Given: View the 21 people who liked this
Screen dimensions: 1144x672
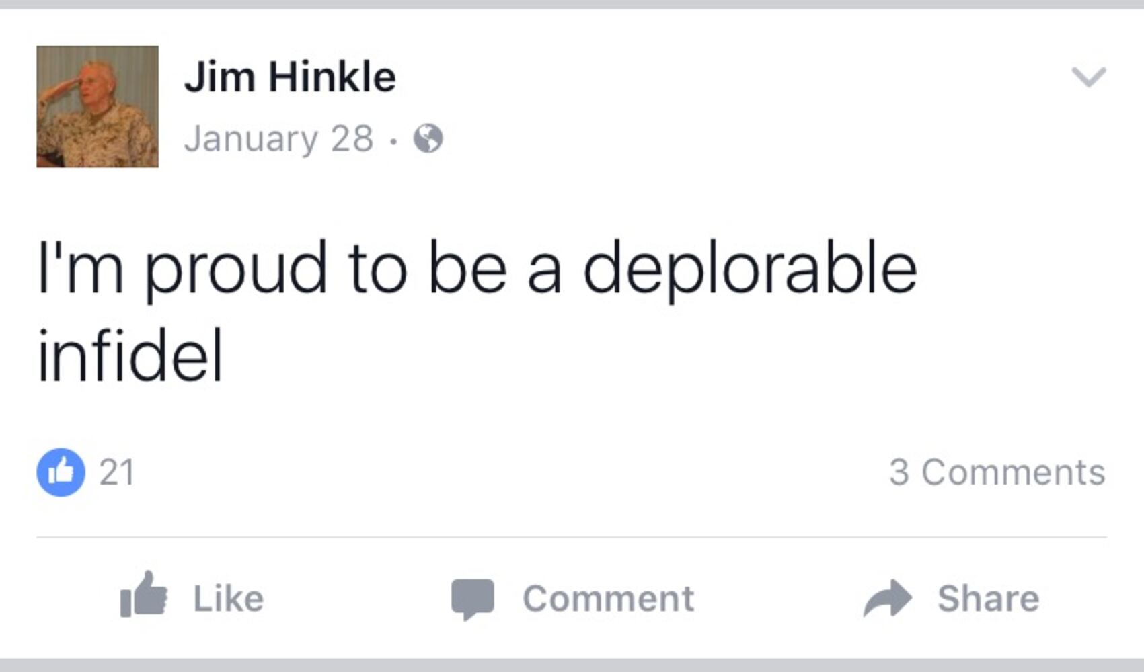Looking at the screenshot, I should pyautogui.click(x=117, y=472).
